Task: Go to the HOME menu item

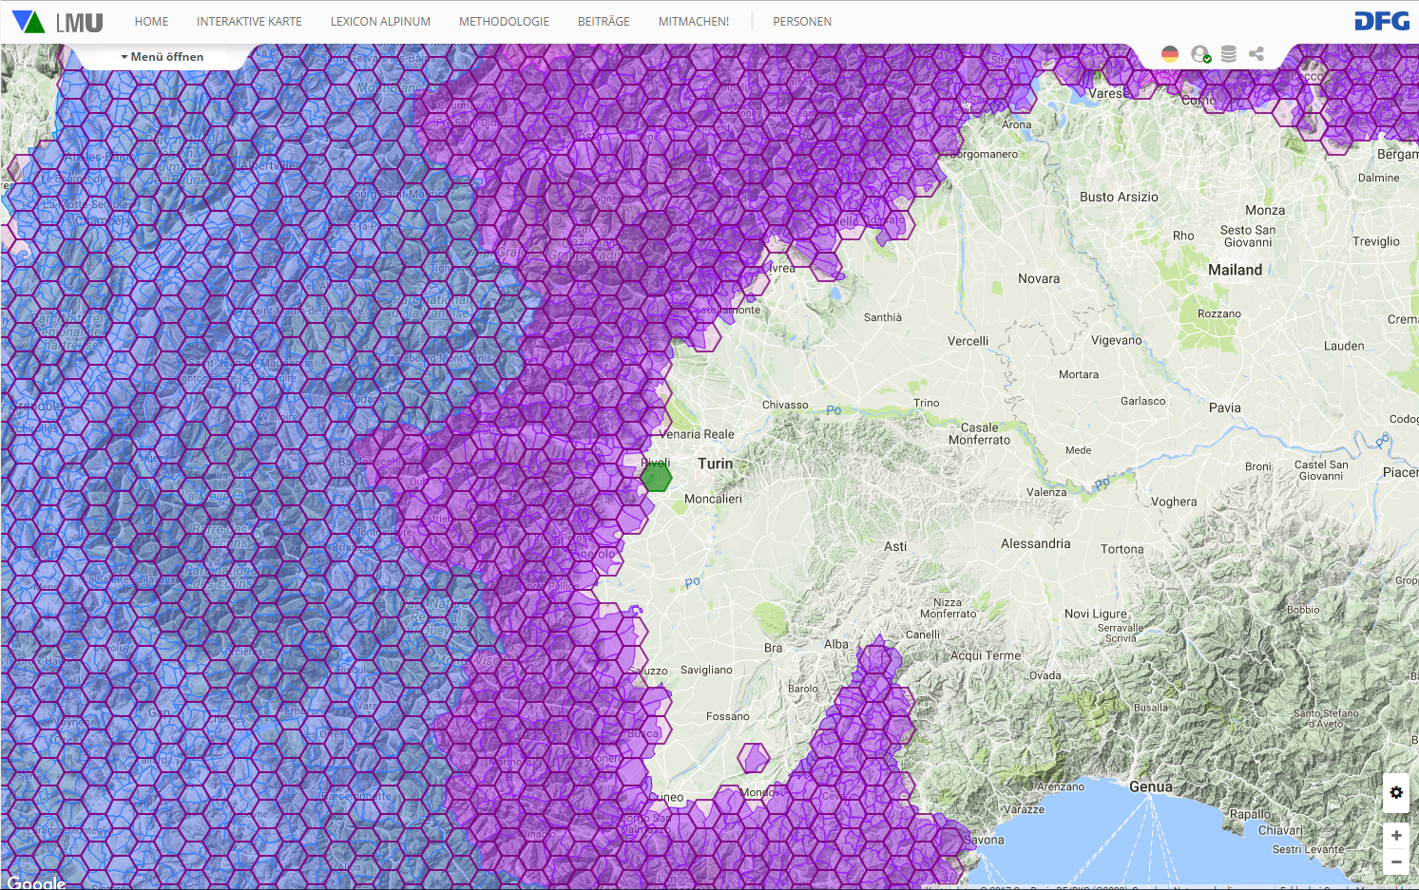Action: [x=151, y=22]
